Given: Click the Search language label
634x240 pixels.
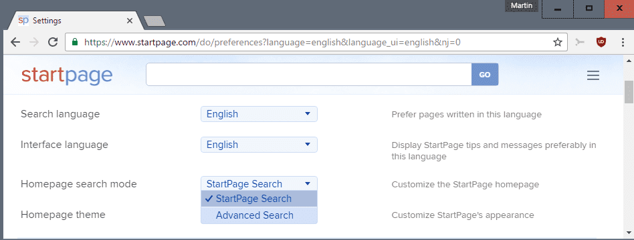Looking at the screenshot, I should click(x=60, y=114).
